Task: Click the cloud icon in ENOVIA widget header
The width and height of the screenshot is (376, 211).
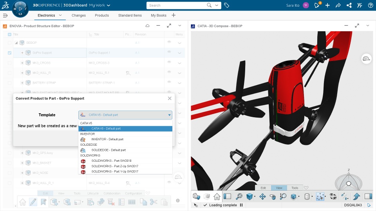Action: pyautogui.click(x=148, y=26)
